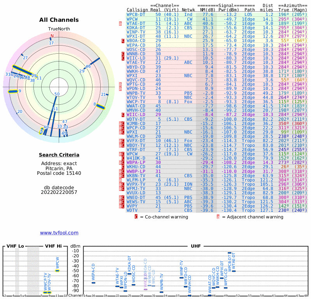311x299 pixels.
Task: Select the WVFX-DT callsign in the table
Action: point(136,141)
